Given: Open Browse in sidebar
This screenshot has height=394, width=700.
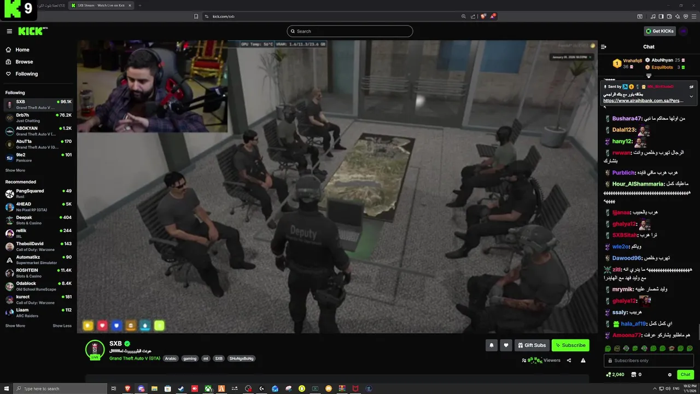Looking at the screenshot, I should [x=38, y=62].
